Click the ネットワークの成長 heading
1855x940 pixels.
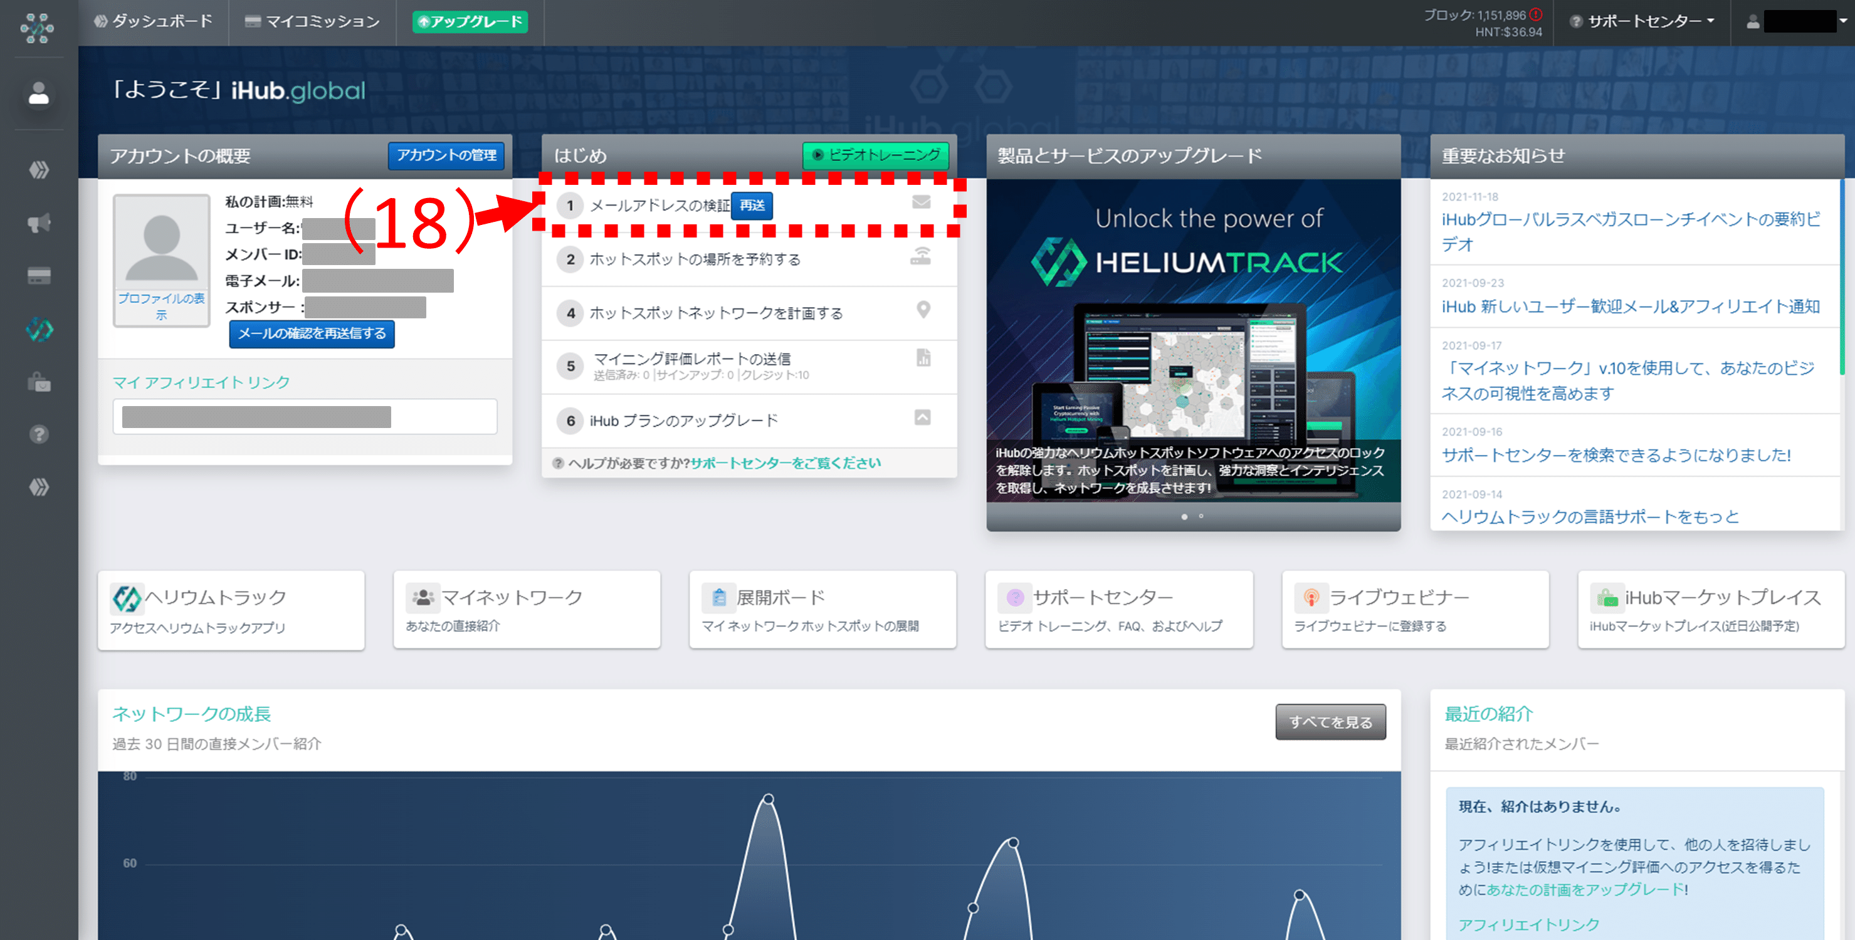click(192, 714)
